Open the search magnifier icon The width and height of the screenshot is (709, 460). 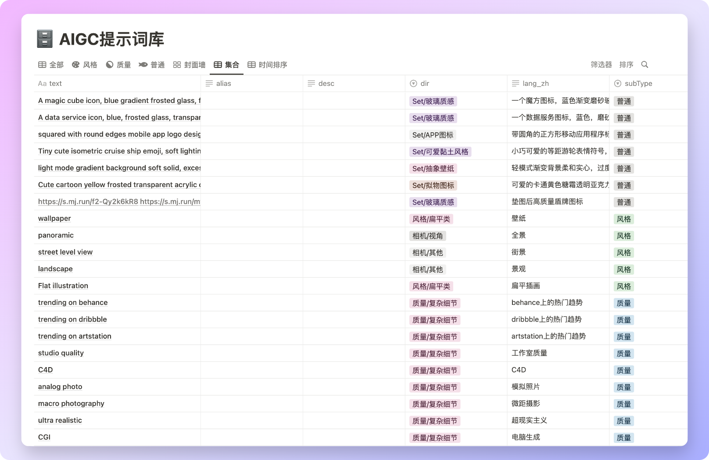pos(645,64)
